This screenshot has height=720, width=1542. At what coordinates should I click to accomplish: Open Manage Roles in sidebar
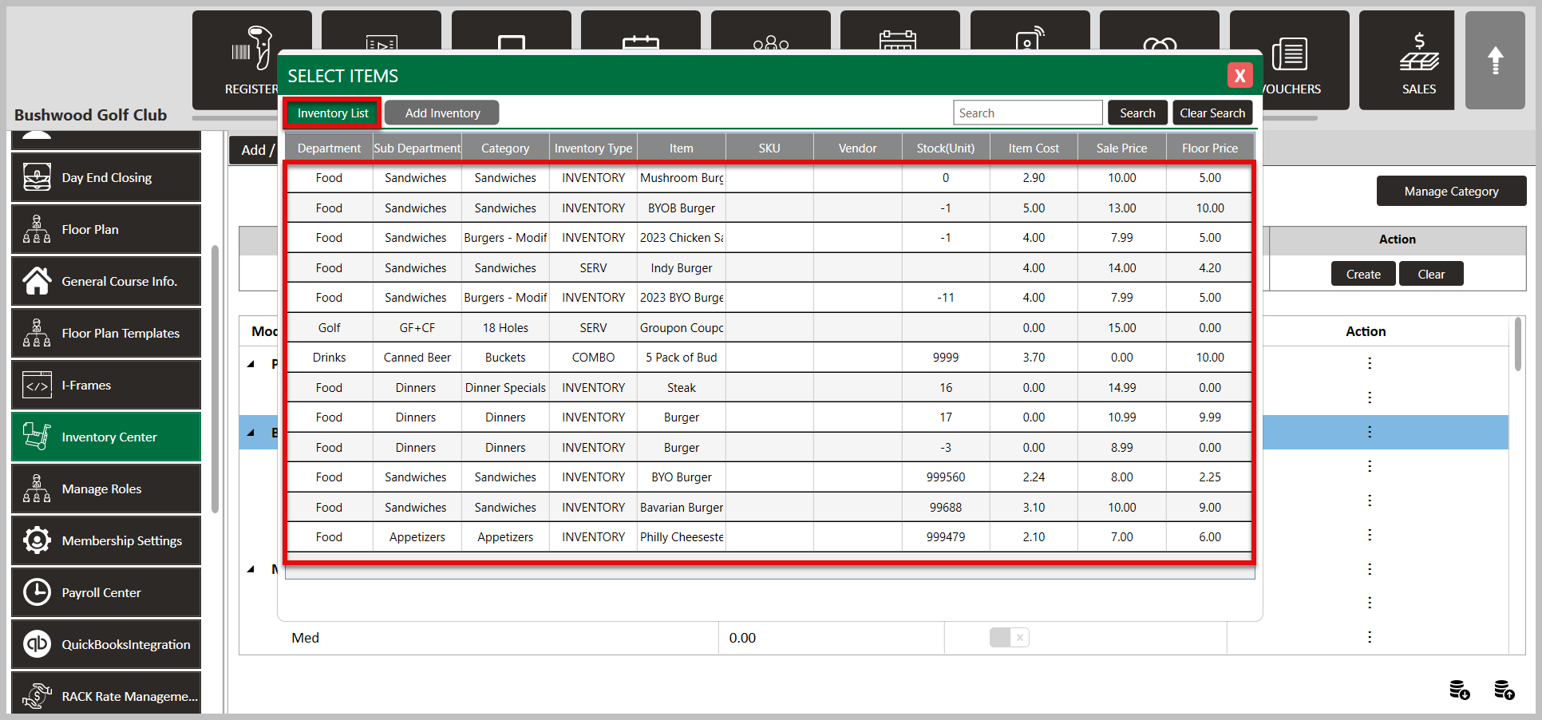[106, 489]
